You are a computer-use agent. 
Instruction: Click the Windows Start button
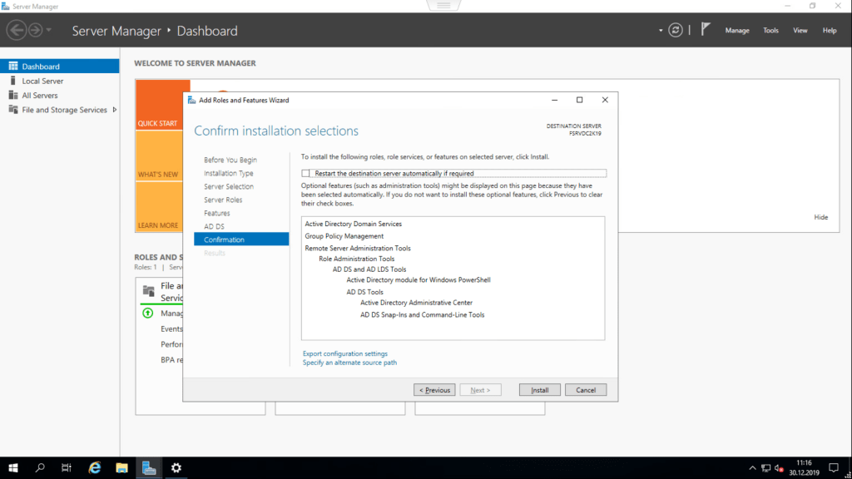click(x=13, y=468)
